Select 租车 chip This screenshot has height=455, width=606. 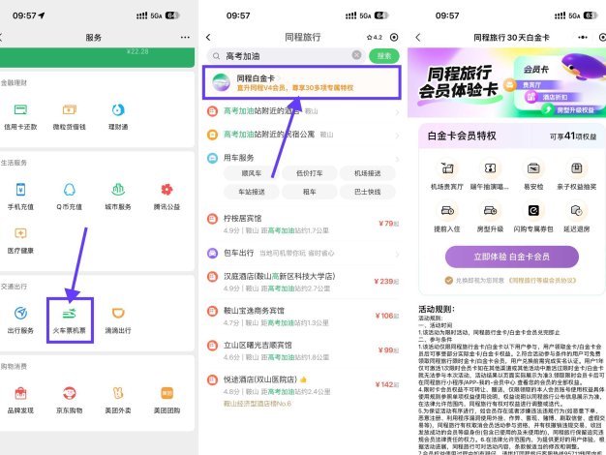310,192
